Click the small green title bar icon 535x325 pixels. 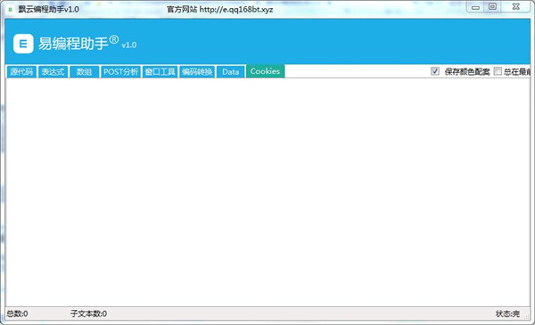[10, 10]
